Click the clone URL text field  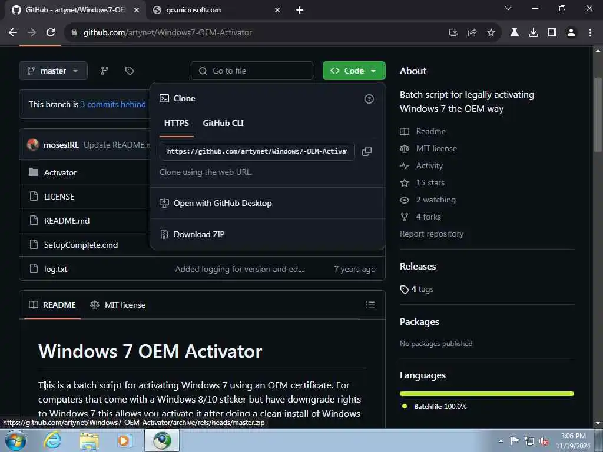(257, 151)
